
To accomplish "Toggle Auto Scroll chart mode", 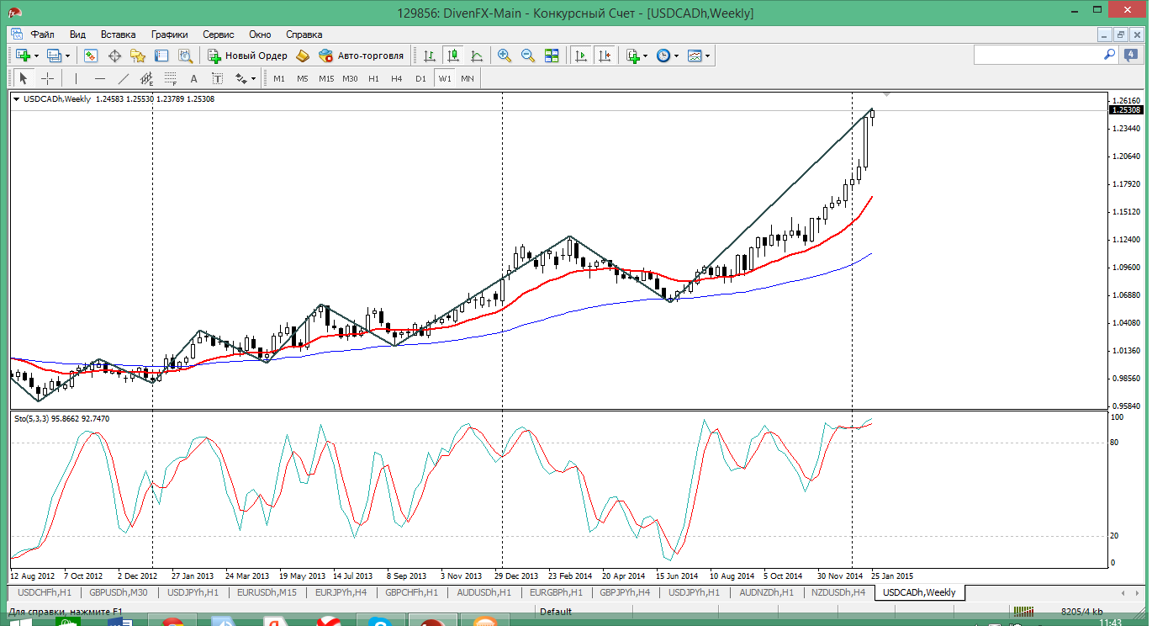I will tap(580, 56).
